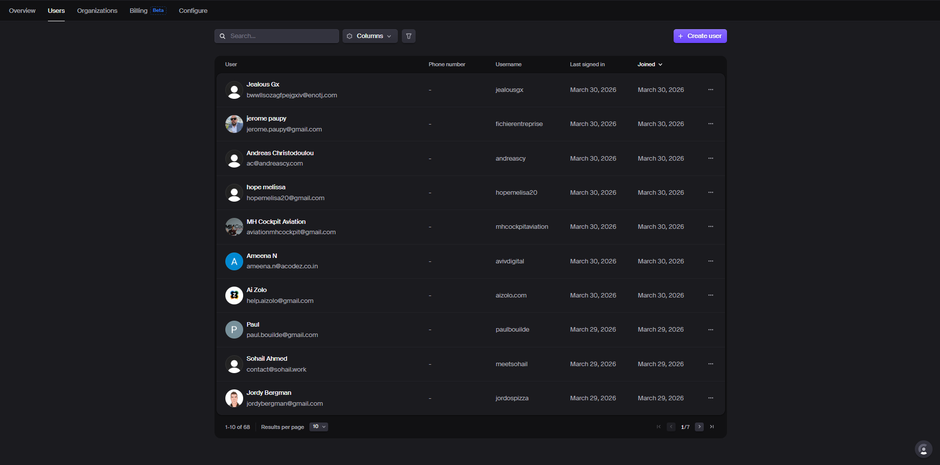940x465 pixels.
Task: Go to the next page arrow
Action: click(x=699, y=427)
